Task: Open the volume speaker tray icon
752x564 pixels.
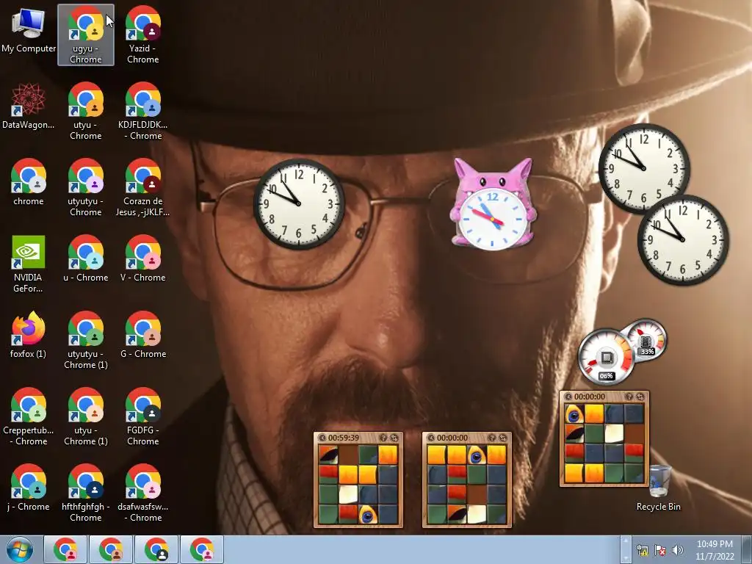Action: pyautogui.click(x=678, y=550)
